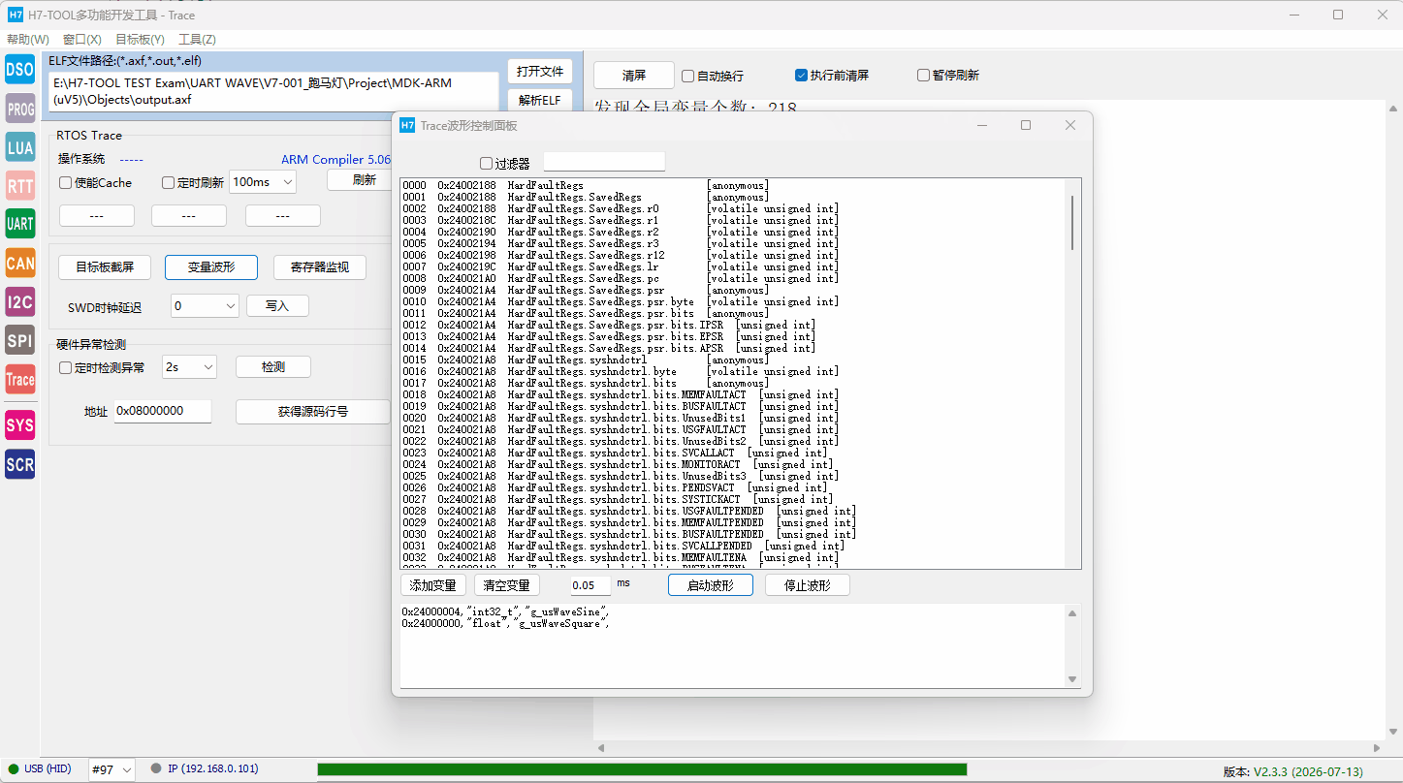Click the 启动波形 start waveform button
This screenshot has height=783, width=1403.
pyautogui.click(x=711, y=585)
